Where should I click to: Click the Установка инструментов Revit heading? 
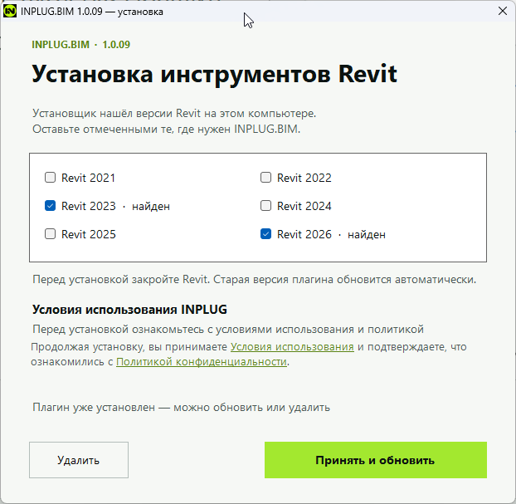click(x=214, y=75)
